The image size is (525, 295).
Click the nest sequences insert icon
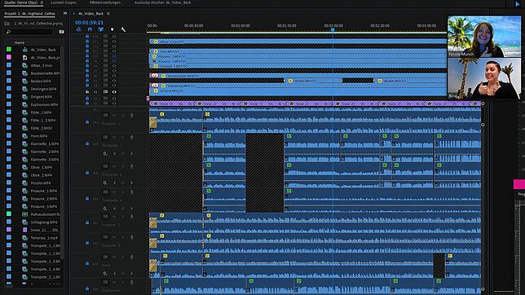pos(79,29)
